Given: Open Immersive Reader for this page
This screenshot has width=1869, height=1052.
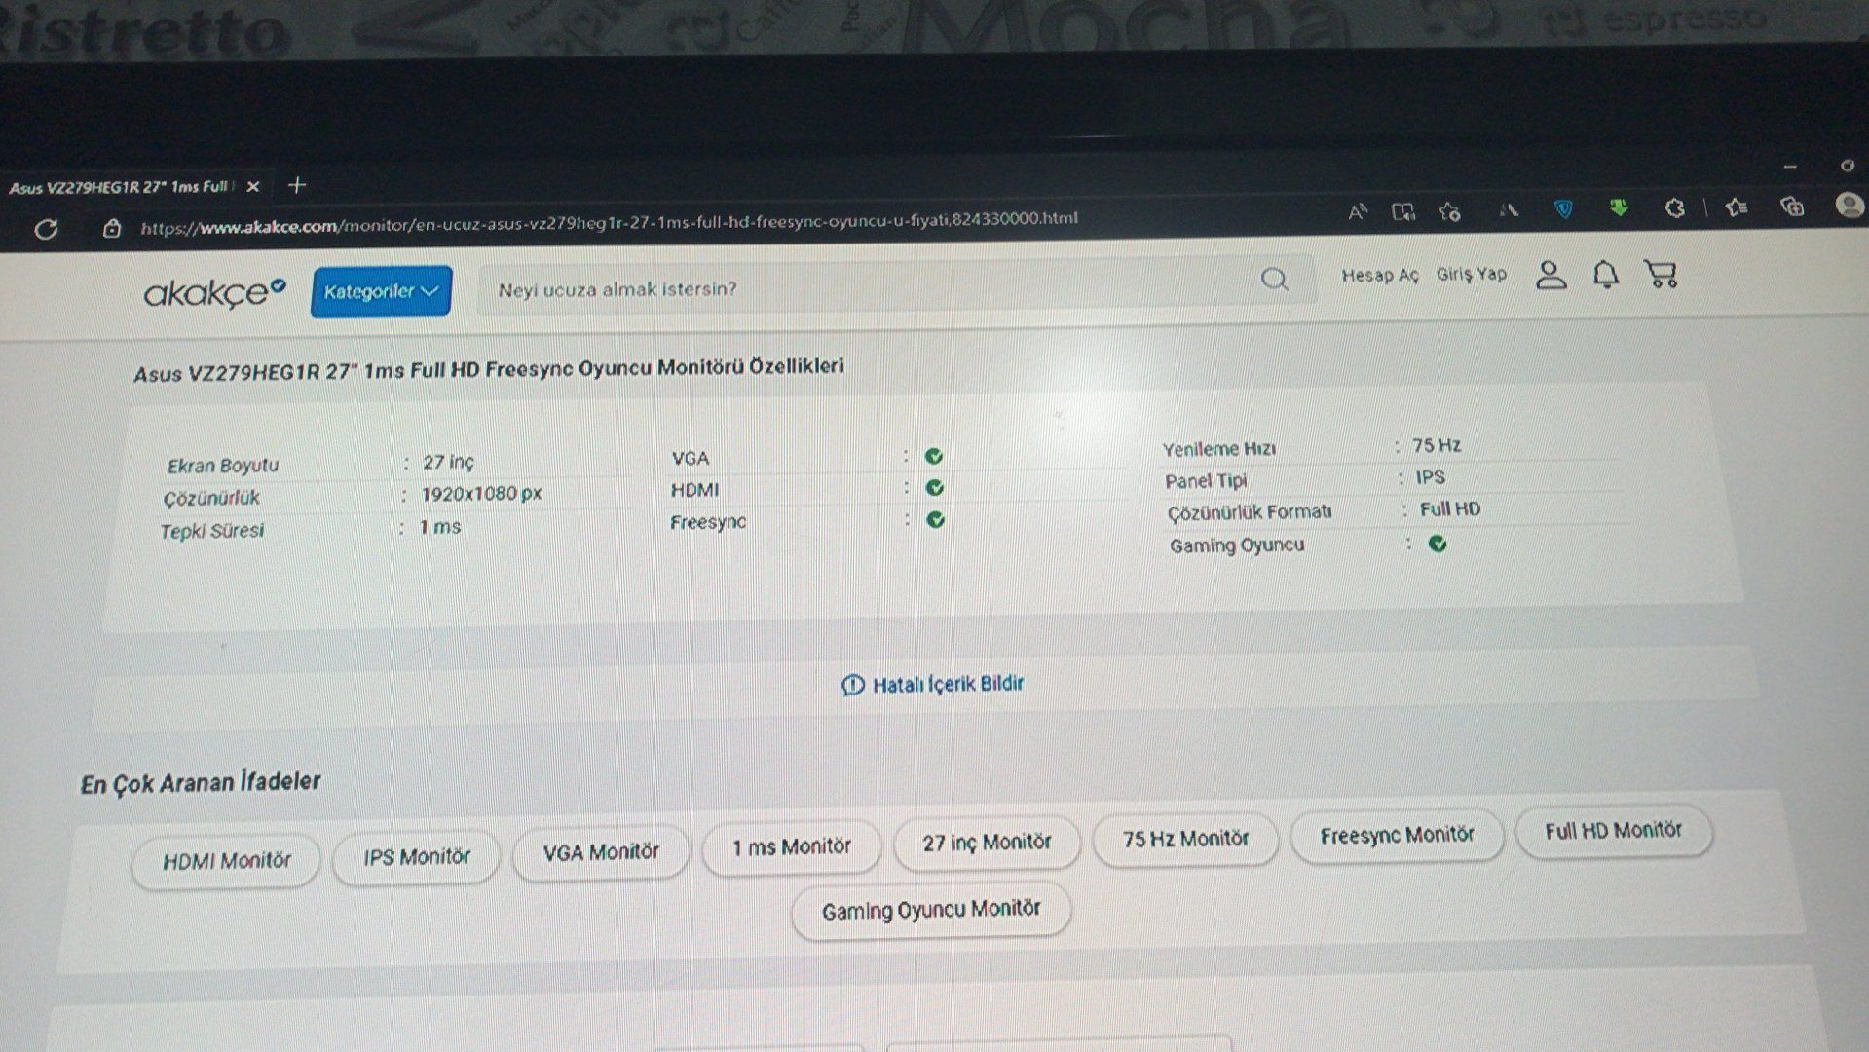Looking at the screenshot, I should (x=1402, y=211).
